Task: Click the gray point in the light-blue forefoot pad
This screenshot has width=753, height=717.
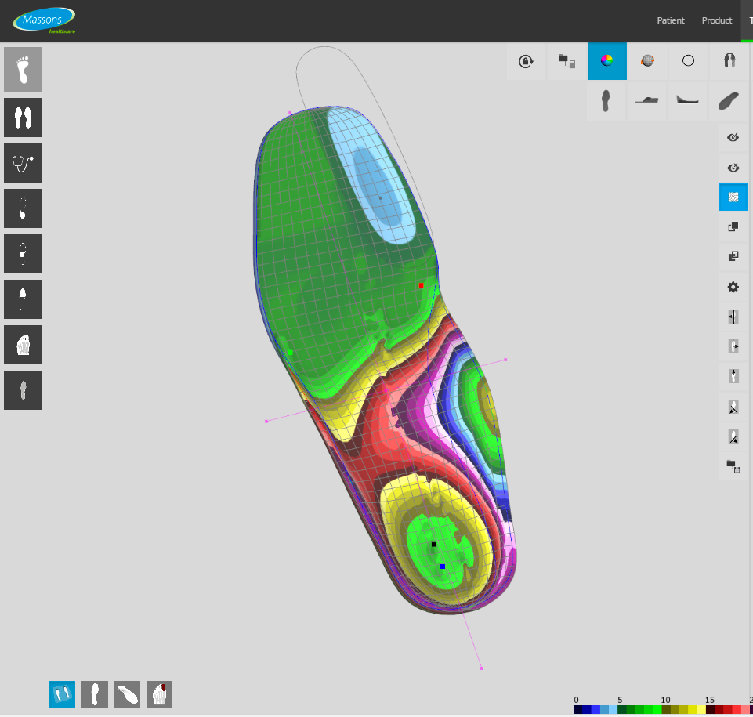Action: pos(381,197)
